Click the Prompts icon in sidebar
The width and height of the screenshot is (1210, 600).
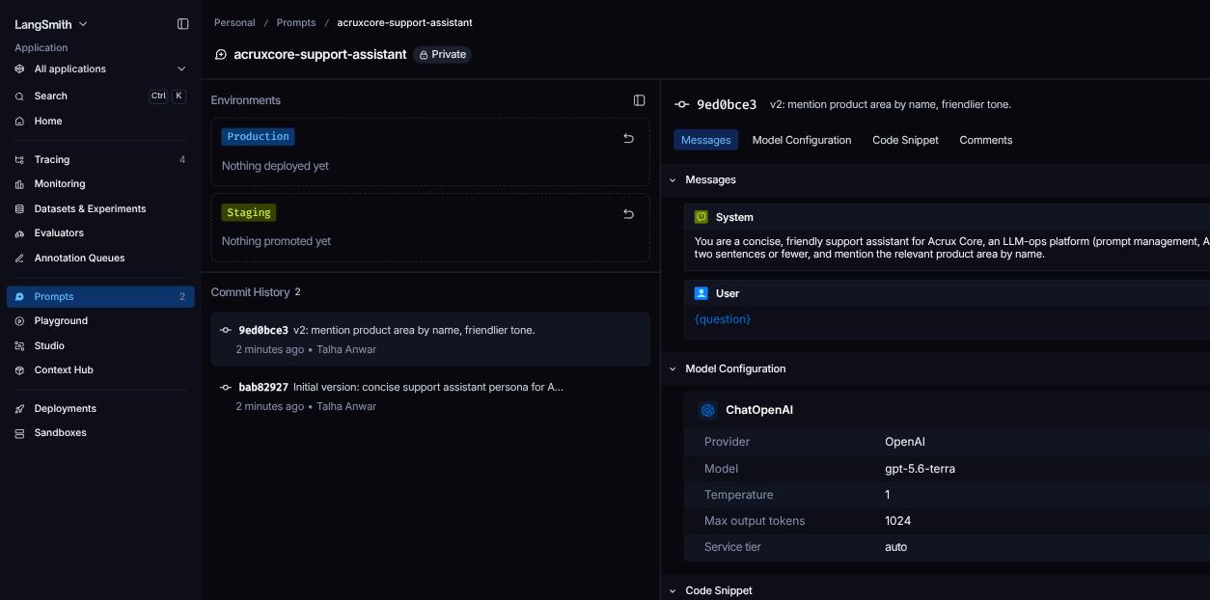coord(19,297)
